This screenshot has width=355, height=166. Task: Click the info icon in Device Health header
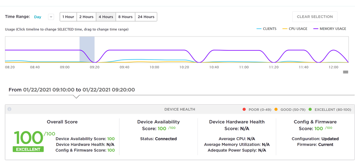9,109
